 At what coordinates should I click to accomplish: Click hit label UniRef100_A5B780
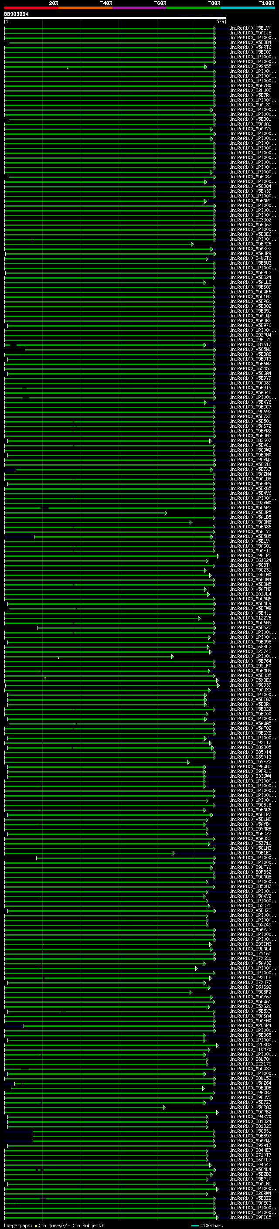(250, 86)
